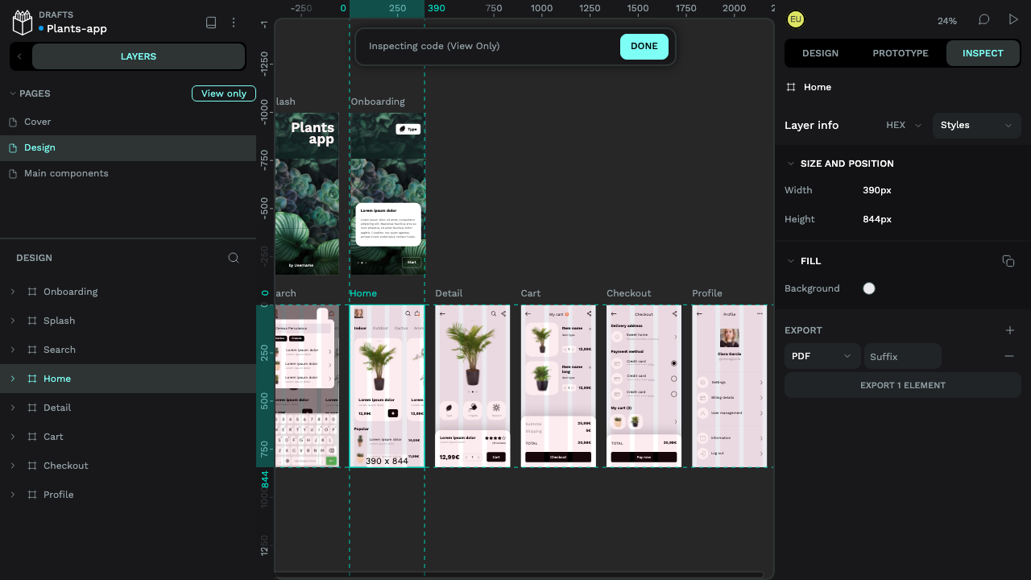Image resolution: width=1031 pixels, height=580 pixels.
Task: Click the EU user avatar
Action: coord(796,19)
